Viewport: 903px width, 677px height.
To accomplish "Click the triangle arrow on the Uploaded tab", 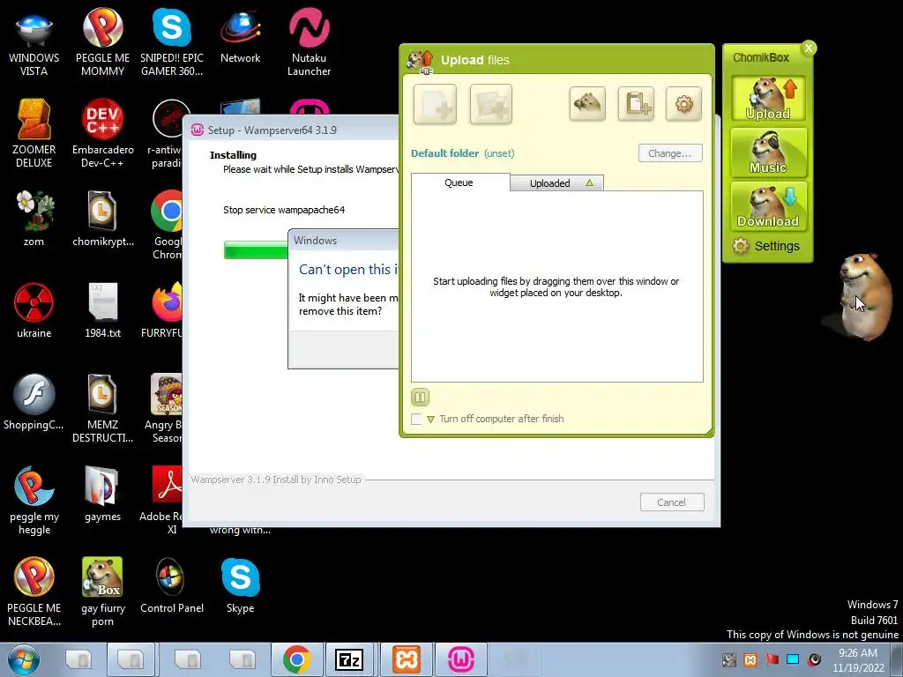I will coord(589,182).
